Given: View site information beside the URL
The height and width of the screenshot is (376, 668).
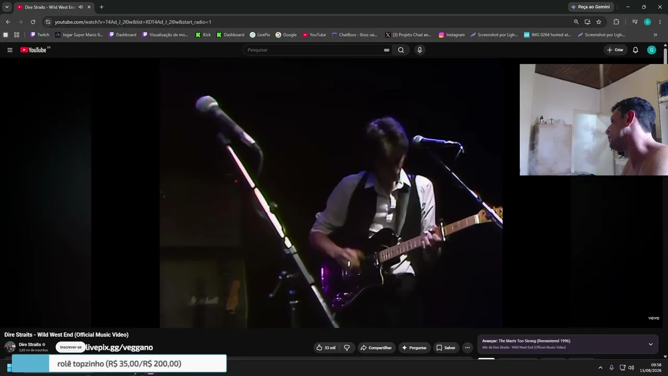Looking at the screenshot, I should point(48,22).
